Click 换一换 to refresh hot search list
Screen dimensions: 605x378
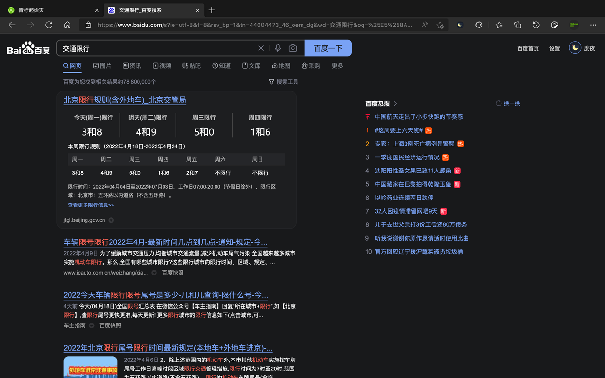508,103
